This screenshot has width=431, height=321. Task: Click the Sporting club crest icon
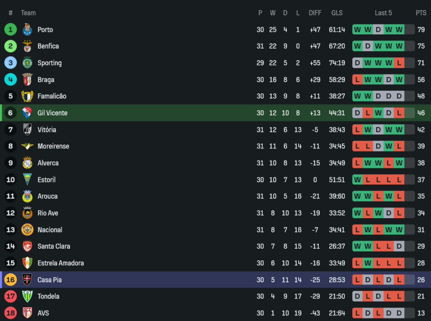(x=27, y=63)
